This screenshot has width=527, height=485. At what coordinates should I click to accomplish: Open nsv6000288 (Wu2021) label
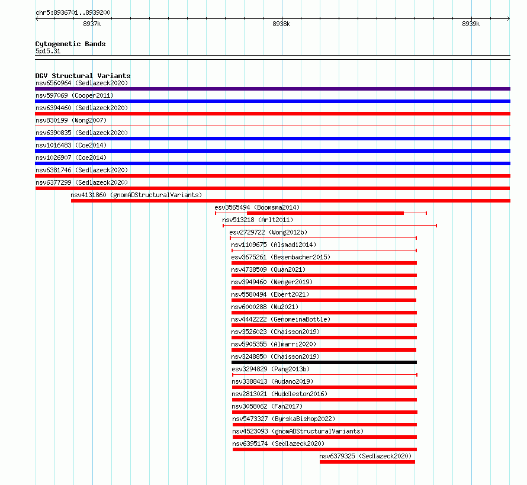pyautogui.click(x=265, y=307)
